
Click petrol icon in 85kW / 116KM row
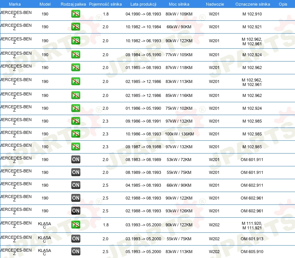click(75, 95)
